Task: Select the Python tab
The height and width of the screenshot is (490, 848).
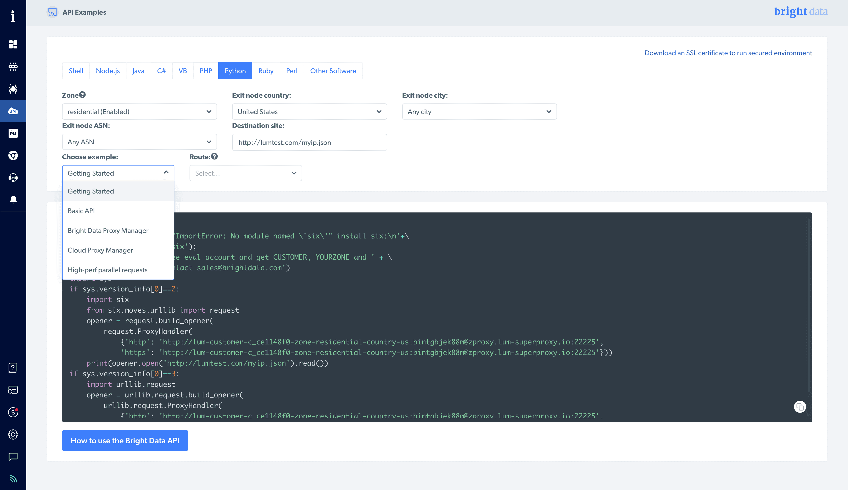Action: tap(235, 71)
